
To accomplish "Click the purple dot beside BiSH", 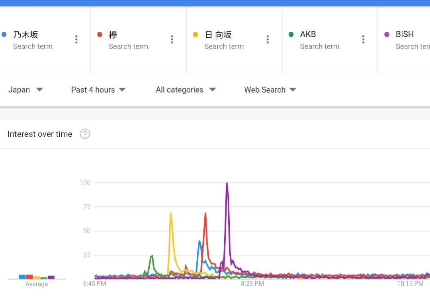I will click(x=386, y=35).
